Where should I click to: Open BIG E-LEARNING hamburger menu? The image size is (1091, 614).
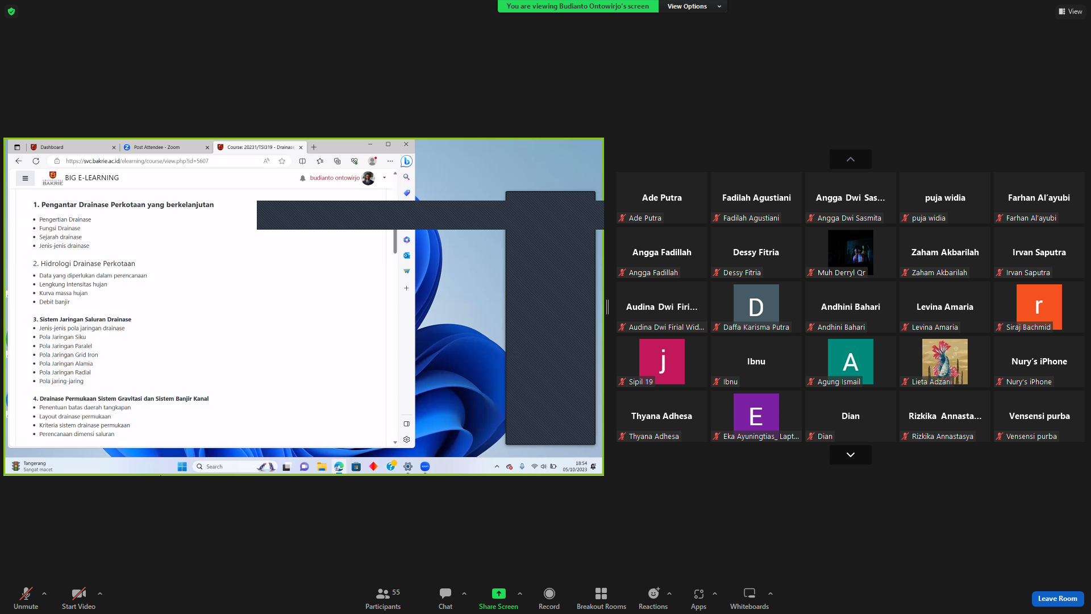pyautogui.click(x=25, y=179)
